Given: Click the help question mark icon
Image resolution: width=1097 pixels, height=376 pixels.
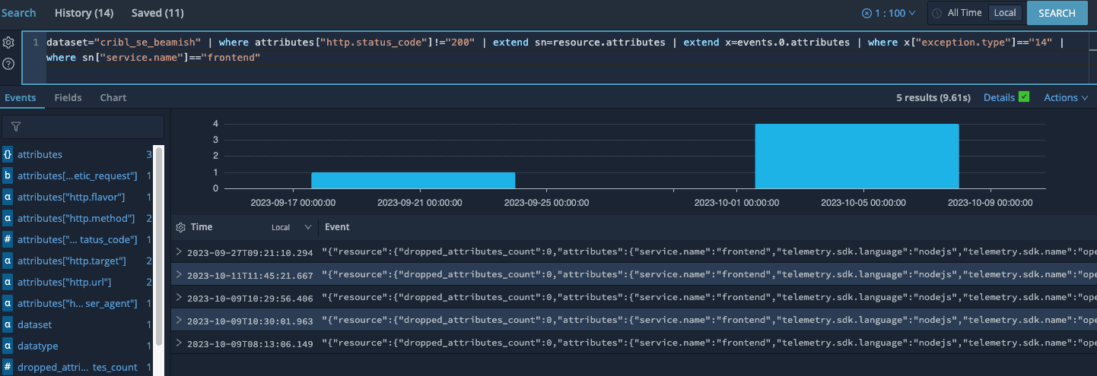Looking at the screenshot, I should click(8, 64).
